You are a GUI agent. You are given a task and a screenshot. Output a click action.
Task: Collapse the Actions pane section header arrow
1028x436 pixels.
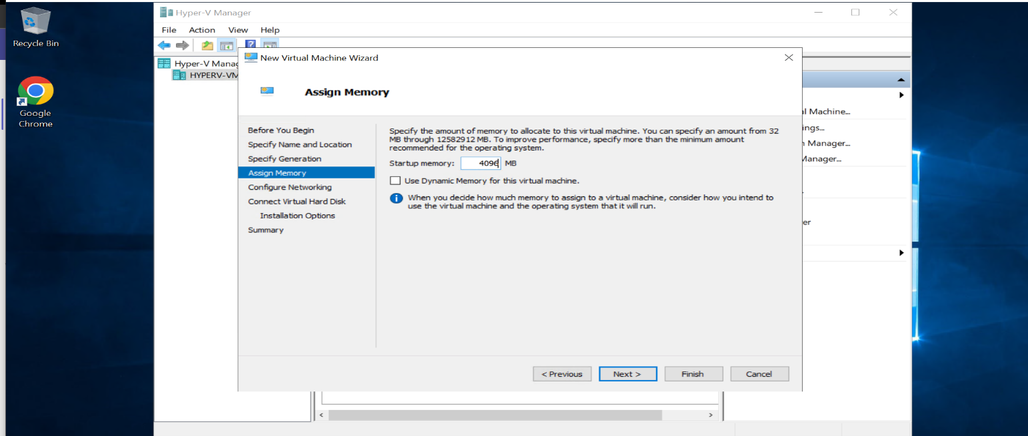(x=901, y=80)
